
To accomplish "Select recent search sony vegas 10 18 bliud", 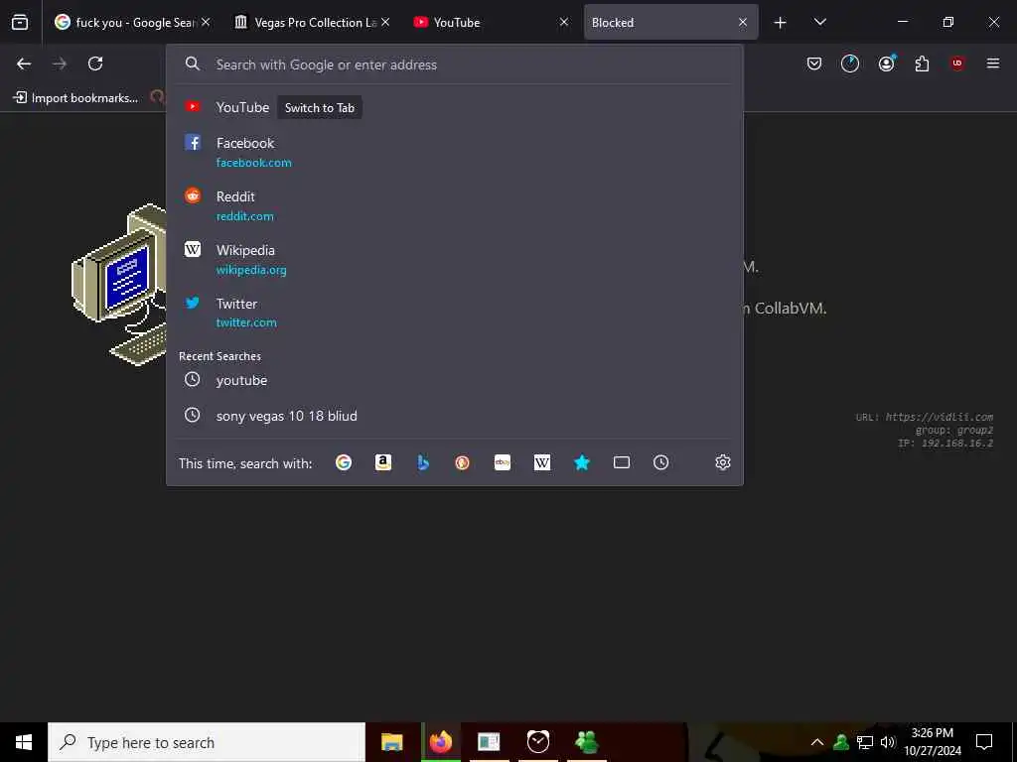I will 454,416.
